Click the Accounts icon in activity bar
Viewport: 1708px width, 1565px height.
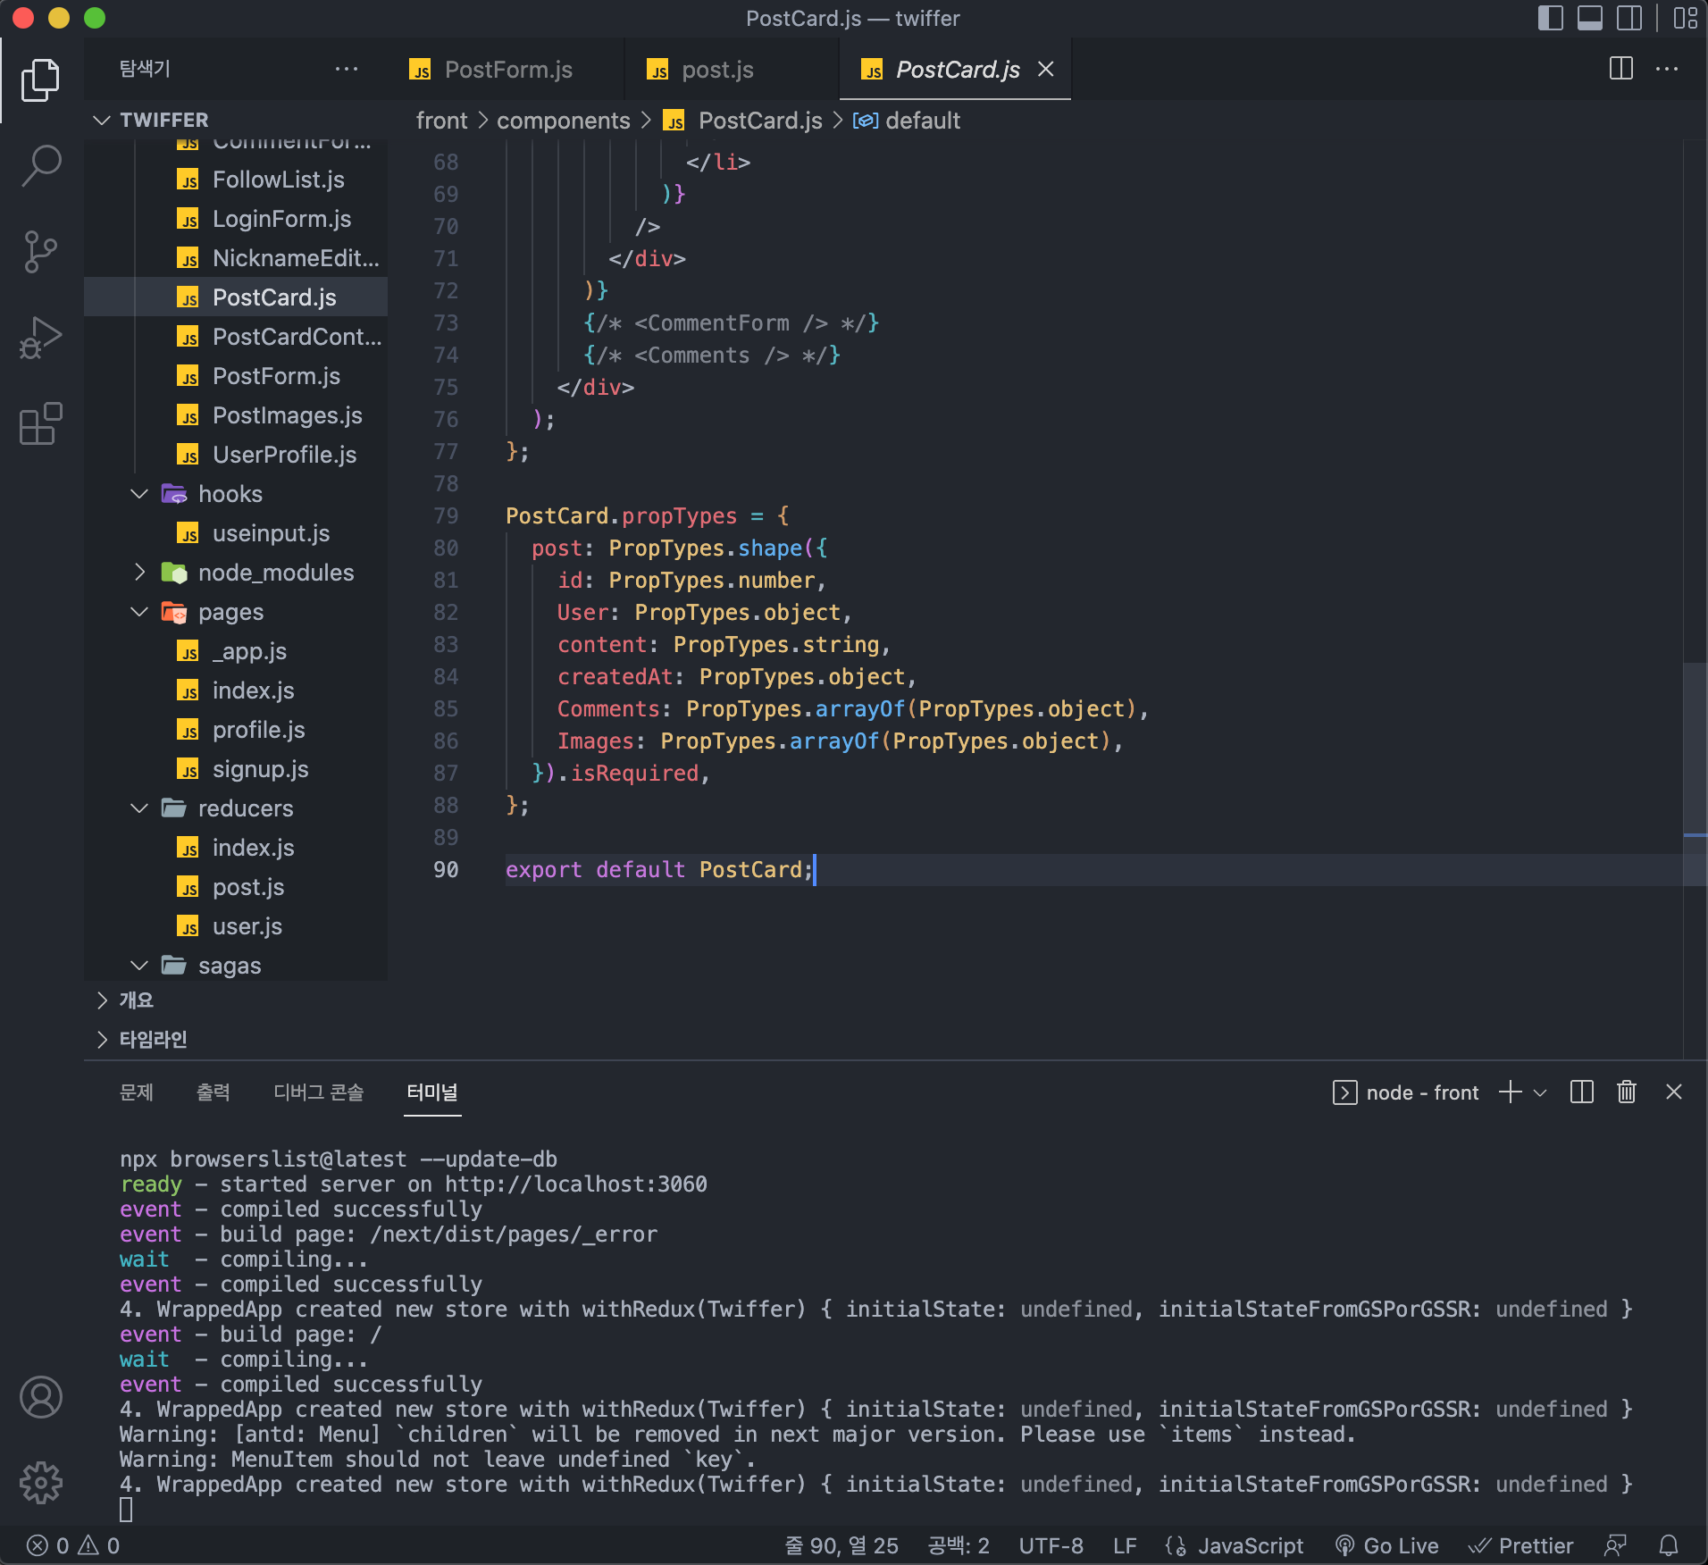coord(41,1397)
